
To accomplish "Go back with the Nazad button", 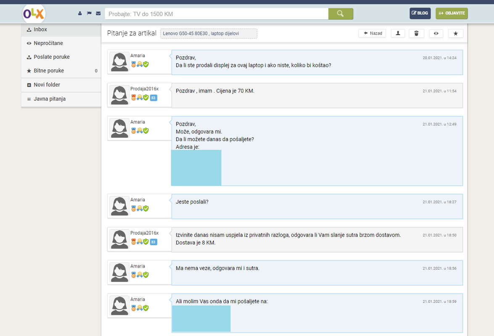I will pos(372,33).
